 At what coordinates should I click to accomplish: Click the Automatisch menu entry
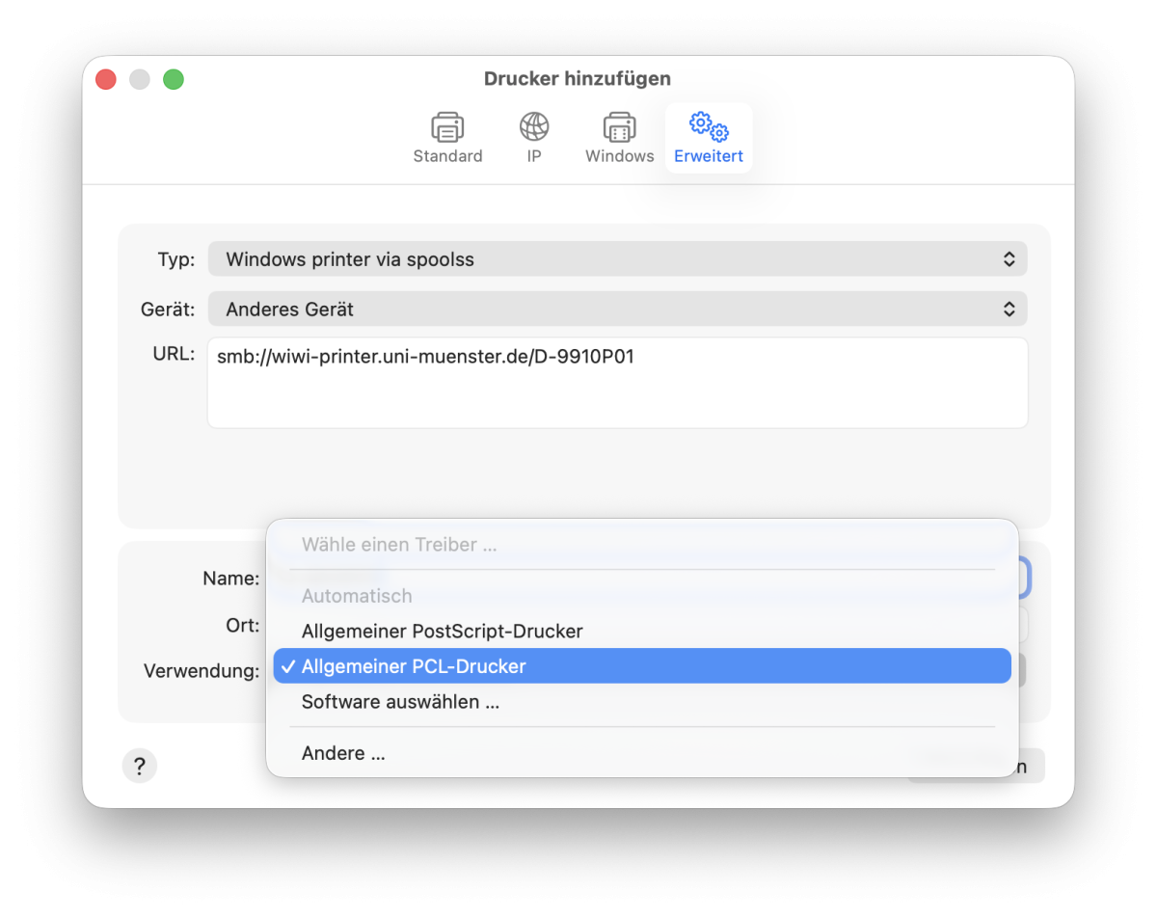click(357, 596)
